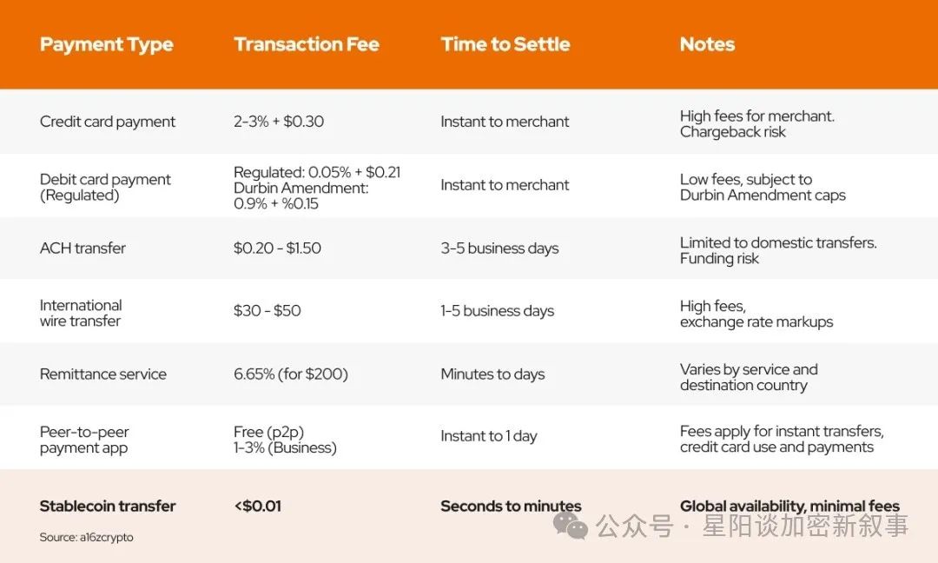Click the "Time to Settle" column header
Screen dimensions: 938x563
(x=505, y=44)
